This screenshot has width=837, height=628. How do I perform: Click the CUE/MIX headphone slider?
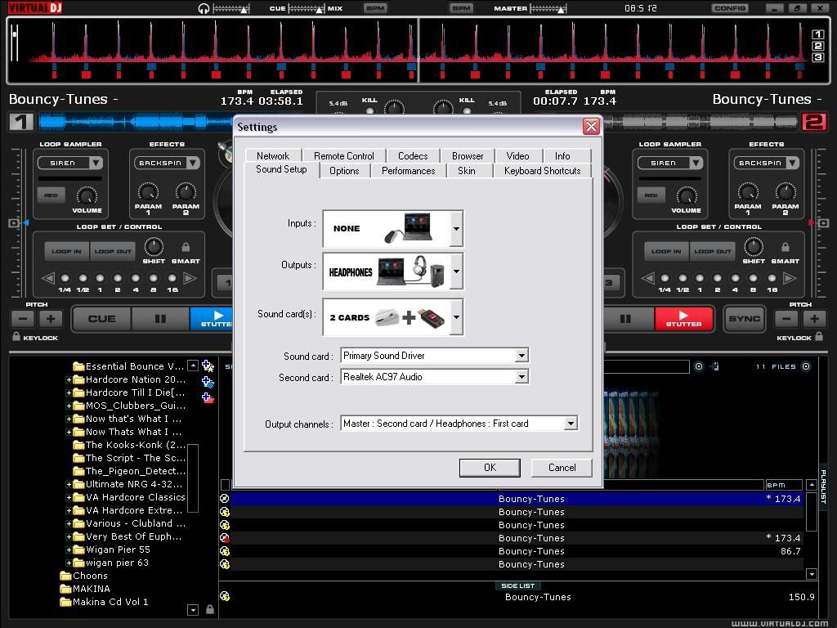click(306, 8)
